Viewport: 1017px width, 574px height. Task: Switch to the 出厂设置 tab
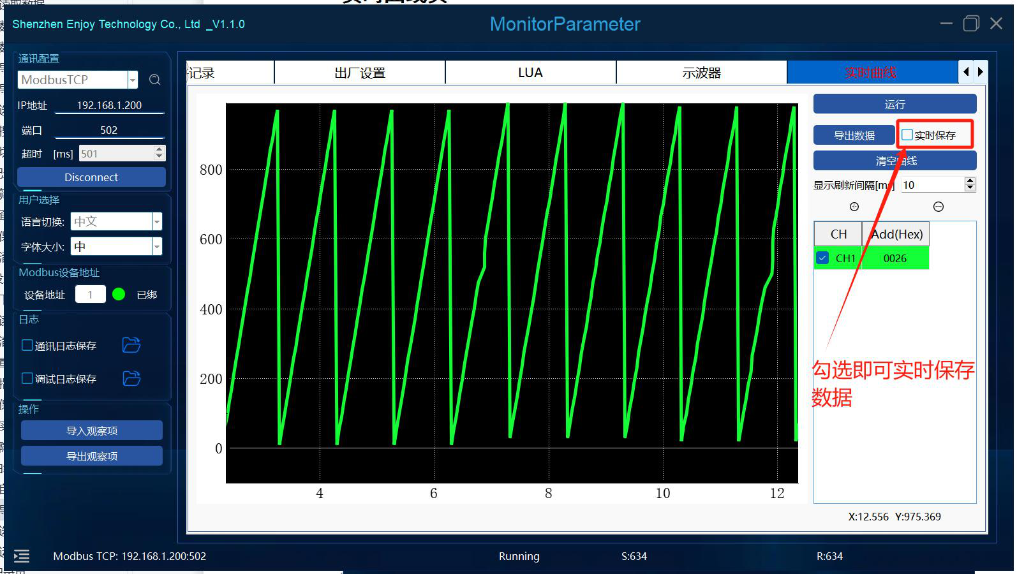coord(360,73)
